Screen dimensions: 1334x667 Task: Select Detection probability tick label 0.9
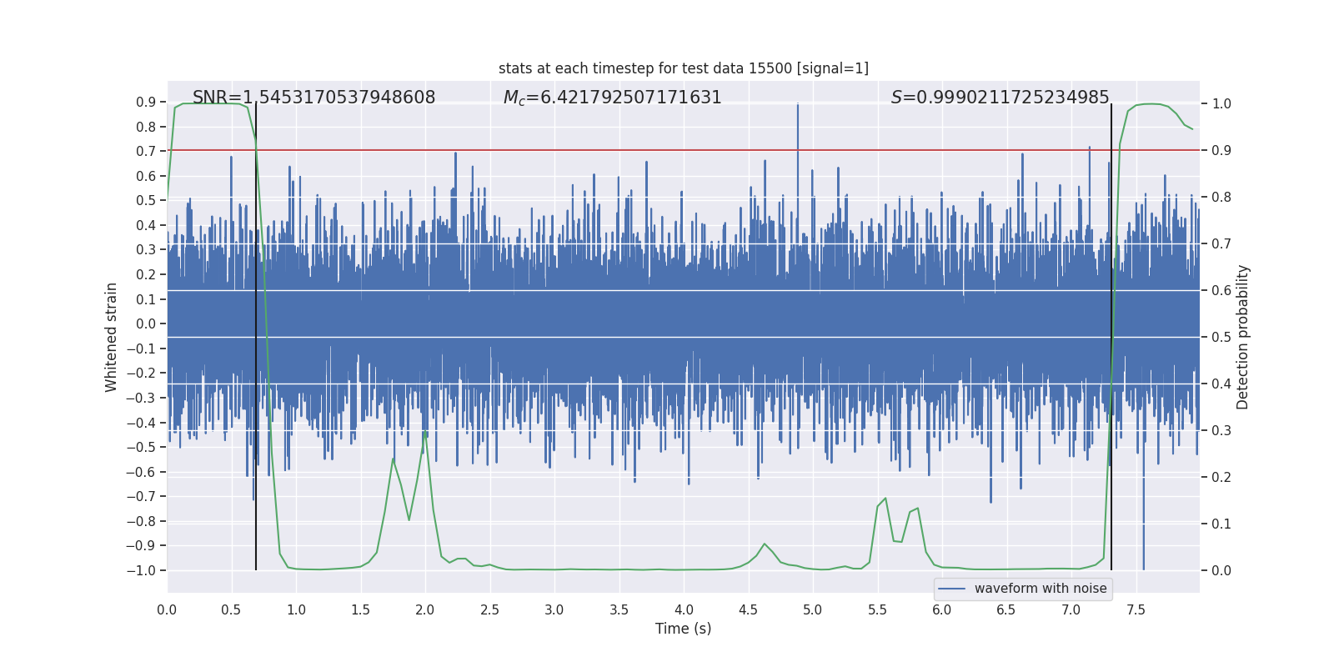pos(1221,151)
